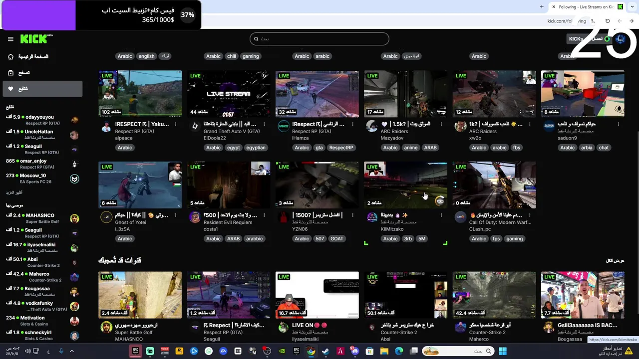Click the green KICK logo

tap(36, 39)
